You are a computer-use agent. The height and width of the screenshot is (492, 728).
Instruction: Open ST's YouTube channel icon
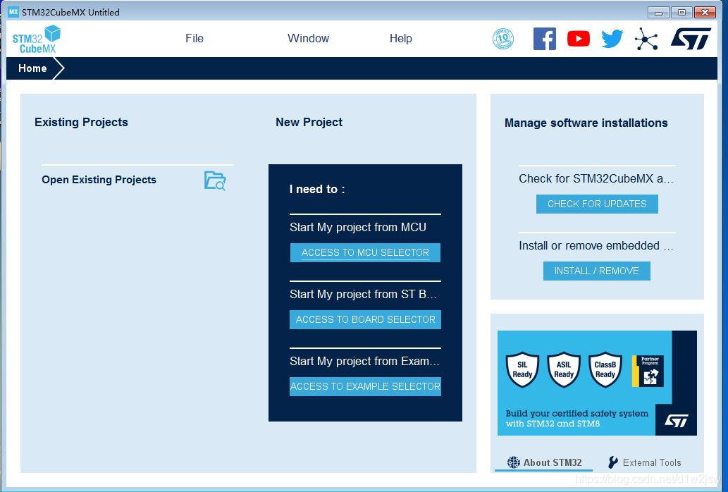tap(579, 39)
